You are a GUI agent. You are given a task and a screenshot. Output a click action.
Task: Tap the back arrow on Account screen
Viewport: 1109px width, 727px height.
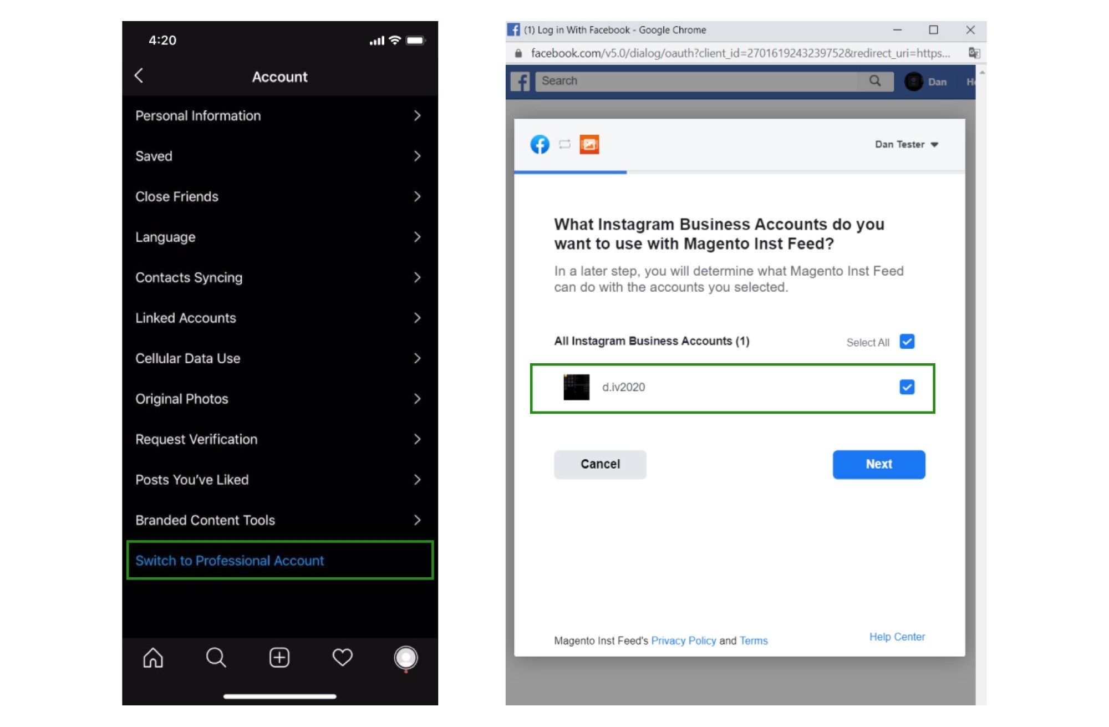pos(140,77)
